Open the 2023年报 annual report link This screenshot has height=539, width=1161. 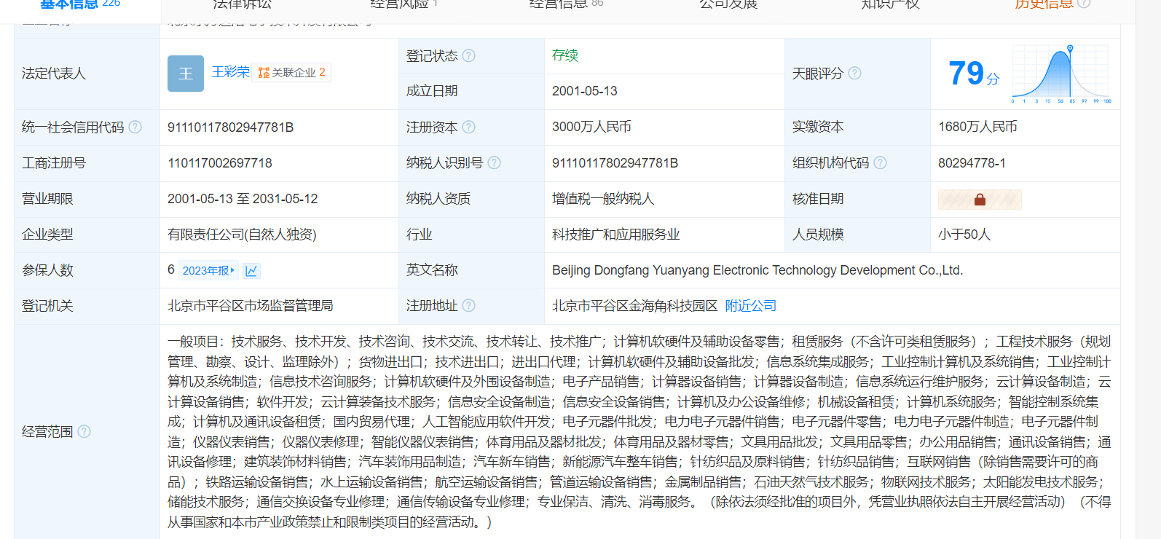click(208, 271)
